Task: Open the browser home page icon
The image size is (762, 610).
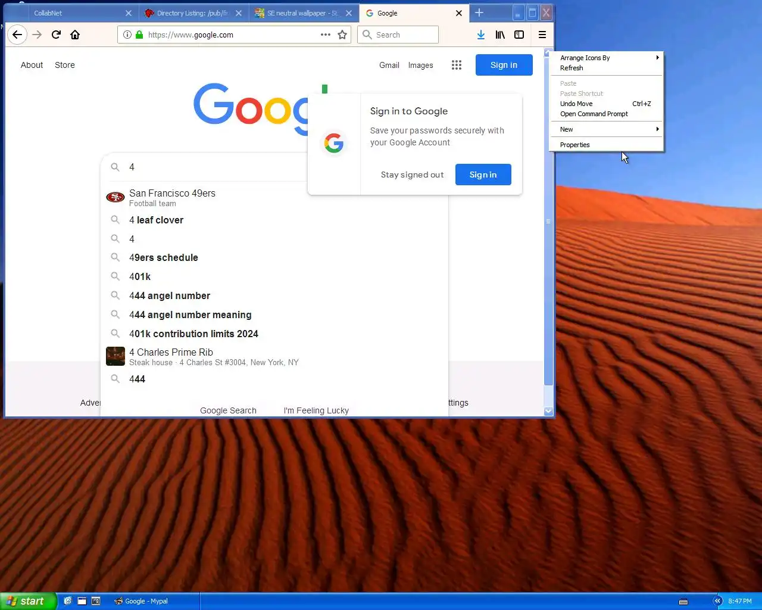Action: [75, 35]
